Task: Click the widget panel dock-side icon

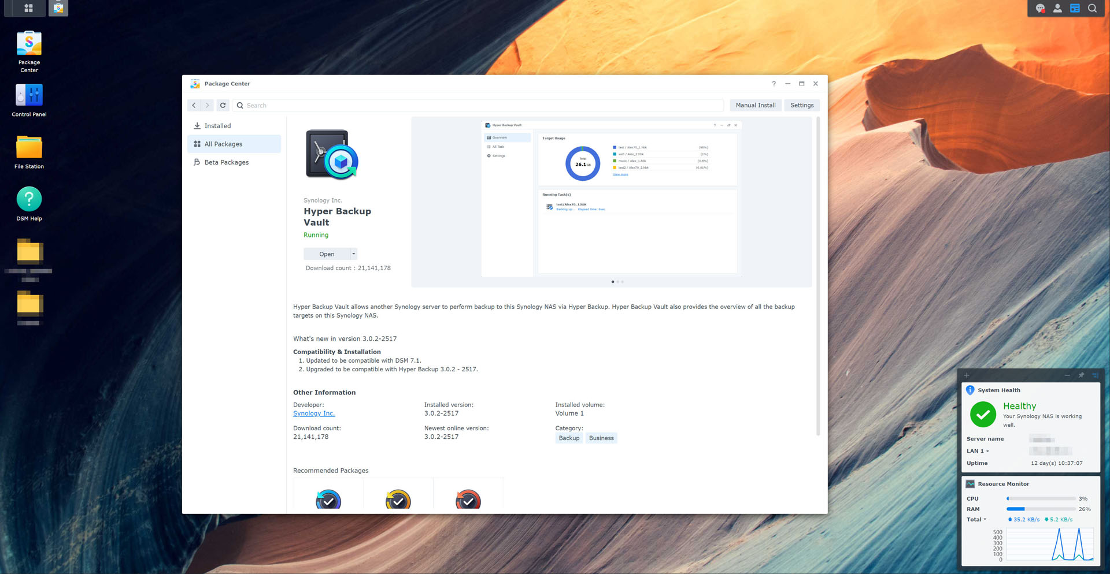Action: pyautogui.click(x=1095, y=375)
